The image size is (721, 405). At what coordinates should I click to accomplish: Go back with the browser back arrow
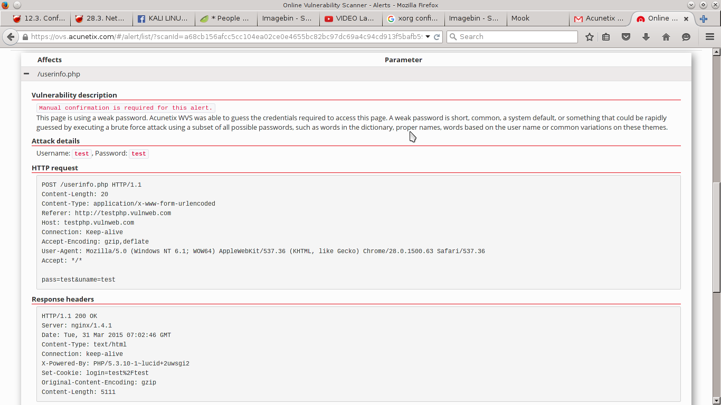click(11, 37)
